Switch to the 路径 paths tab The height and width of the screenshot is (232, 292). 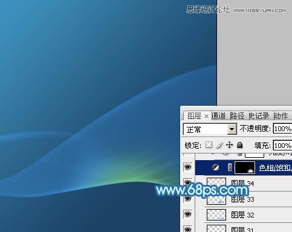(x=237, y=116)
